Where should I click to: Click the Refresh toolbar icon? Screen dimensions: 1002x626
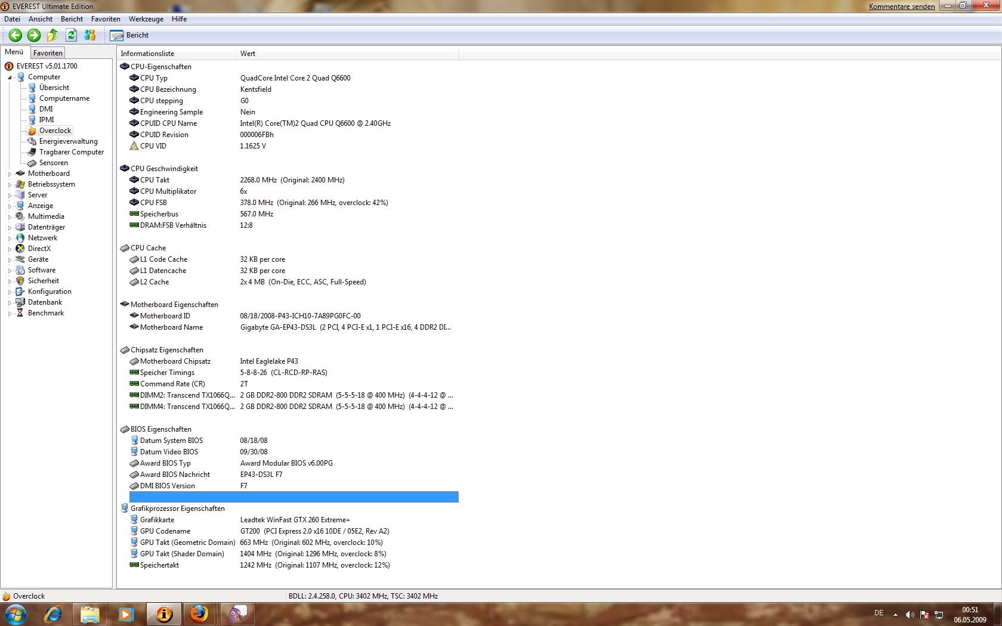tap(72, 35)
